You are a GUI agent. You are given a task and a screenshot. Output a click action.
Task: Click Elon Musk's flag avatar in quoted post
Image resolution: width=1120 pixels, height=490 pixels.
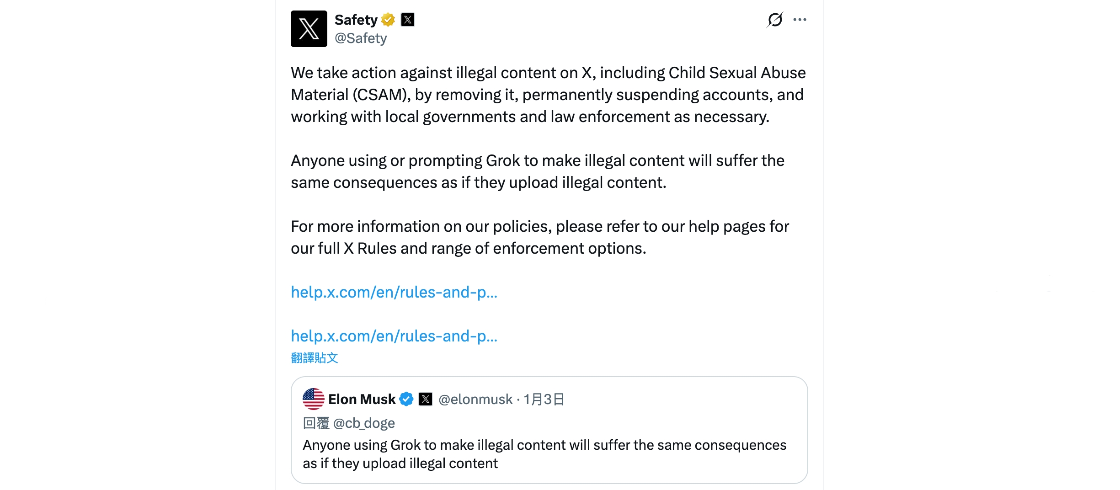pyautogui.click(x=314, y=399)
